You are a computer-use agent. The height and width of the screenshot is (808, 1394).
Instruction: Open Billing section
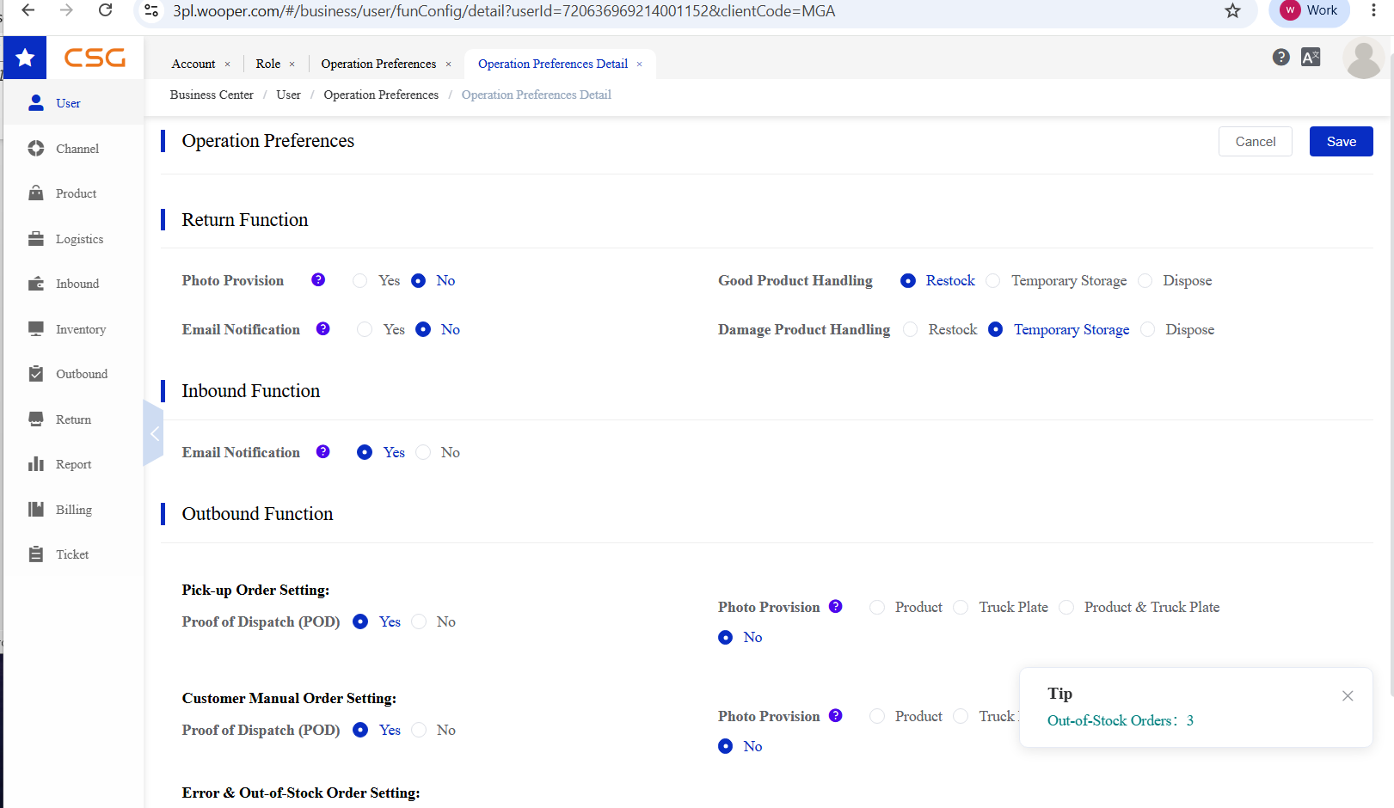pos(72,510)
